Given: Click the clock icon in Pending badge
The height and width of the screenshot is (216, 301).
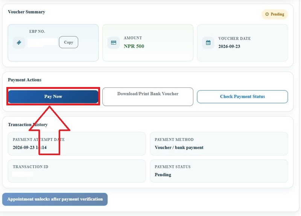Looking at the screenshot, I should pyautogui.click(x=267, y=14).
